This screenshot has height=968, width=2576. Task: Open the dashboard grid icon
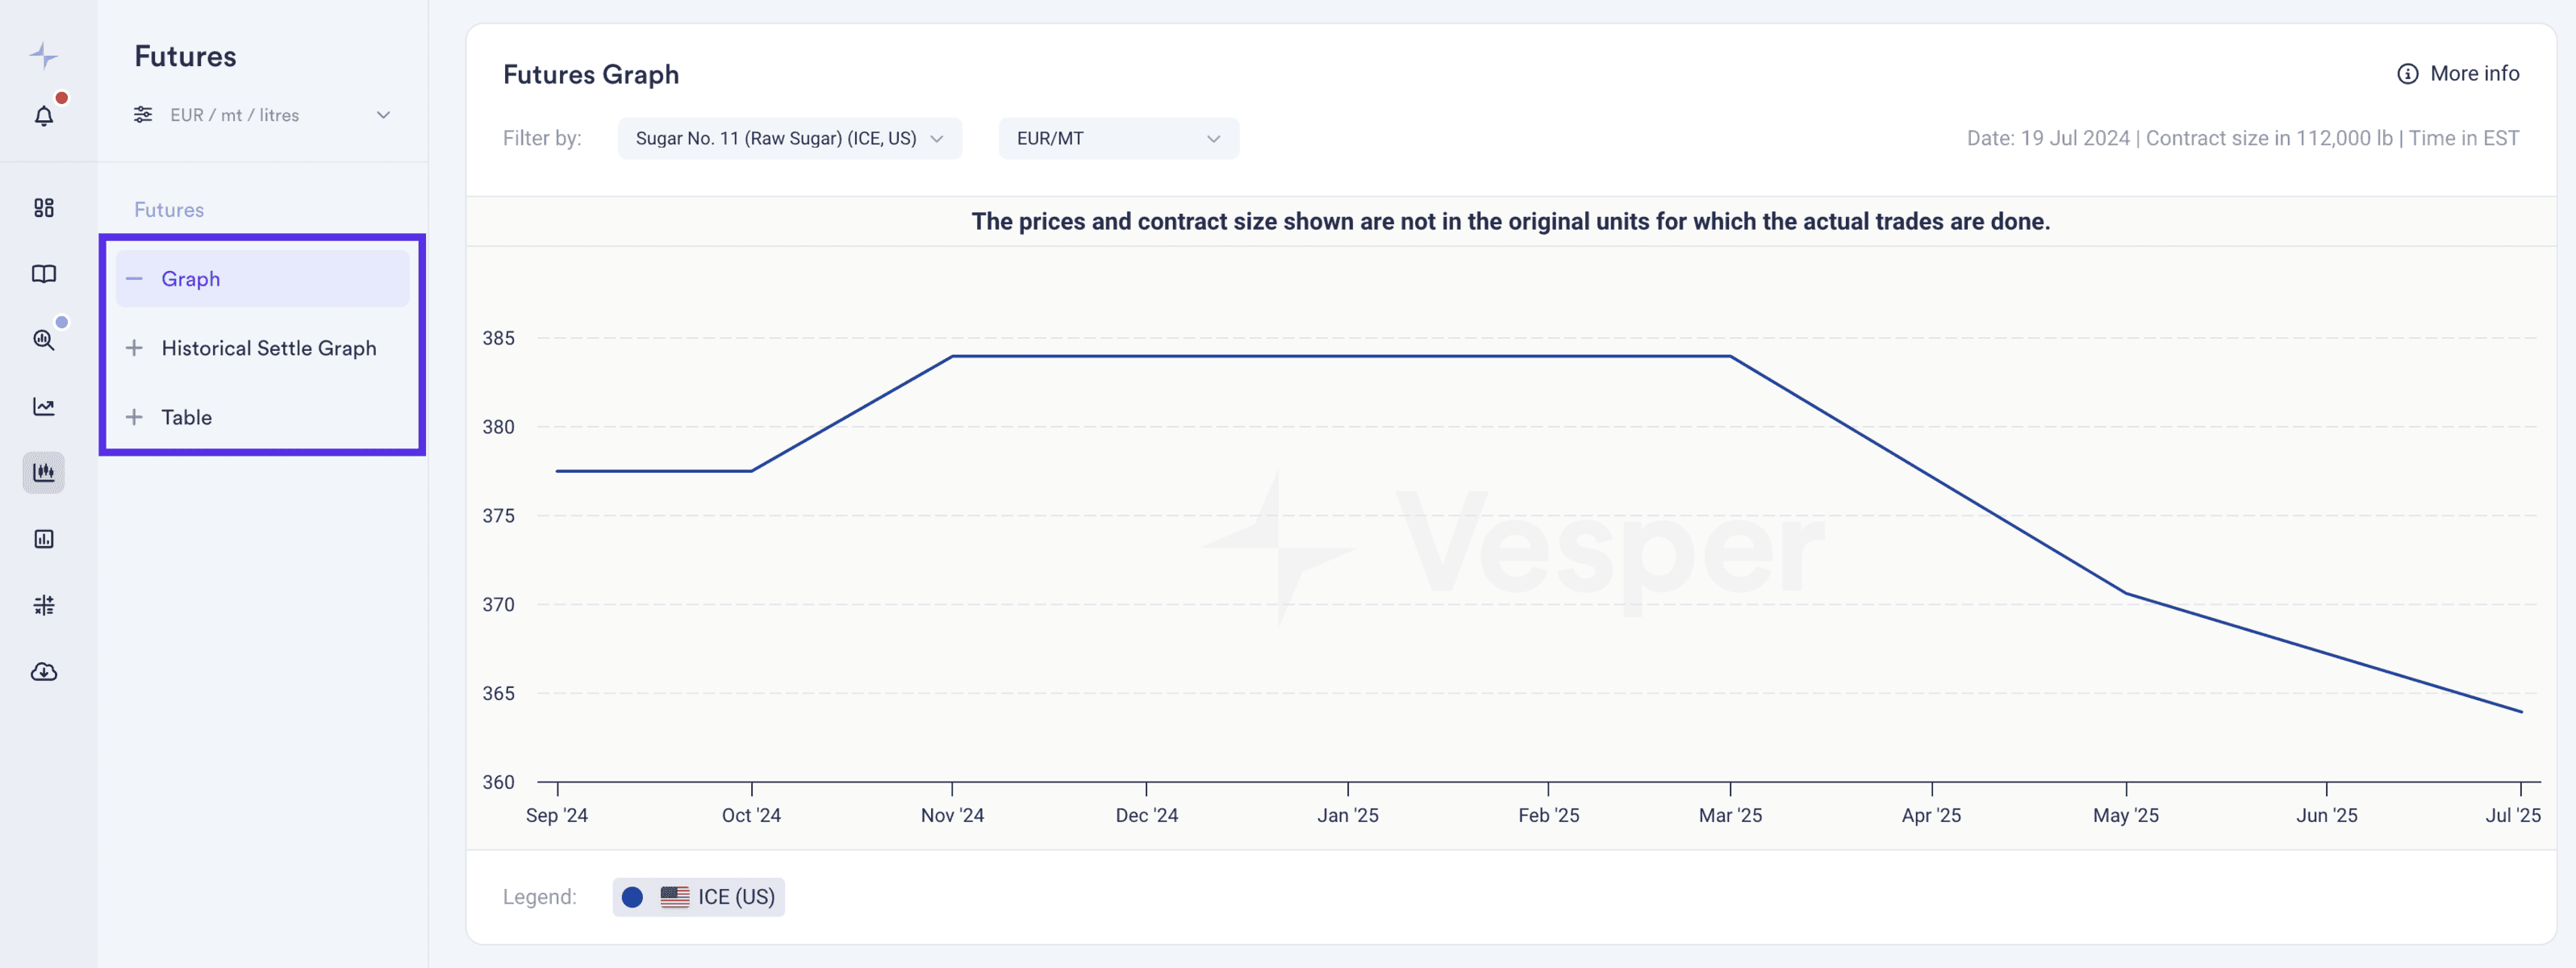click(x=44, y=208)
